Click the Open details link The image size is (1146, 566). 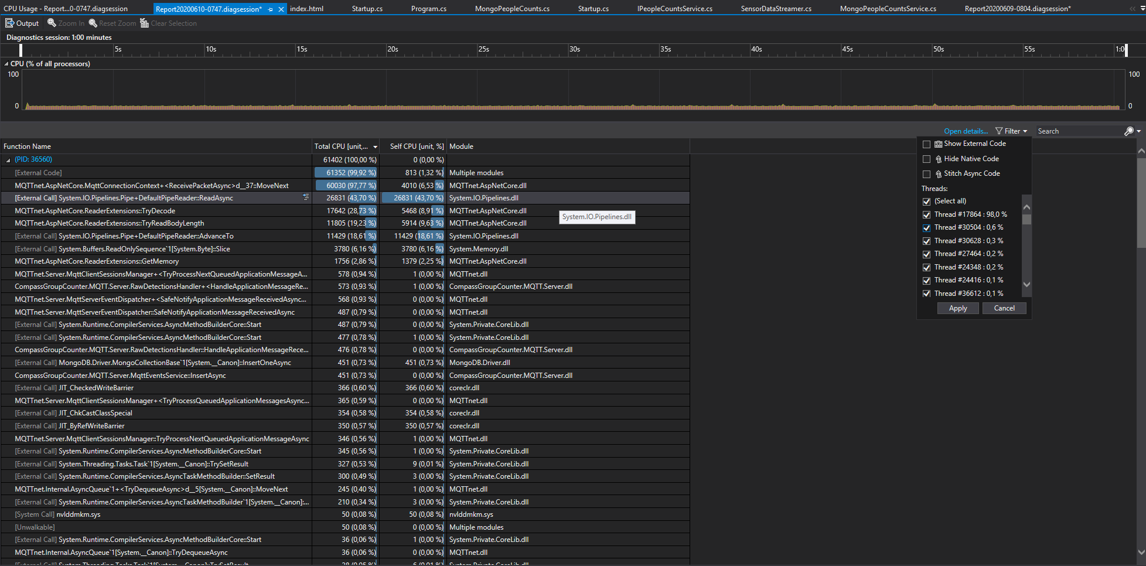pyautogui.click(x=964, y=131)
